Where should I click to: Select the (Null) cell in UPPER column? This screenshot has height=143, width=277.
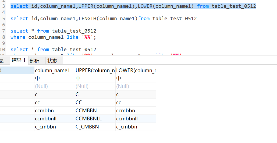[82, 86]
